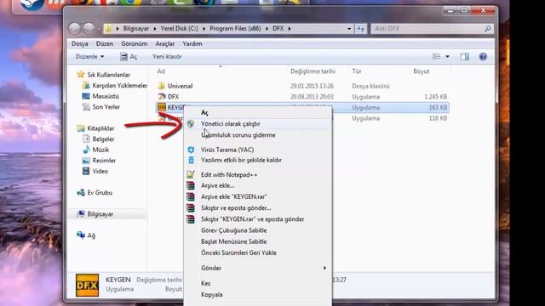The width and height of the screenshot is (545, 306).
Task: Open the Düzen menu
Action: 105,43
